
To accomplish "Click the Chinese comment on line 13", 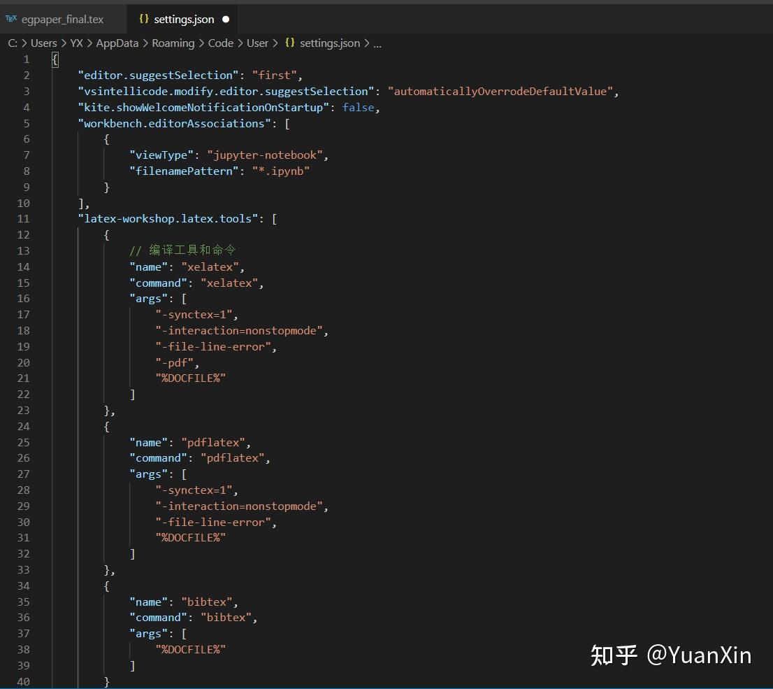I will [183, 250].
